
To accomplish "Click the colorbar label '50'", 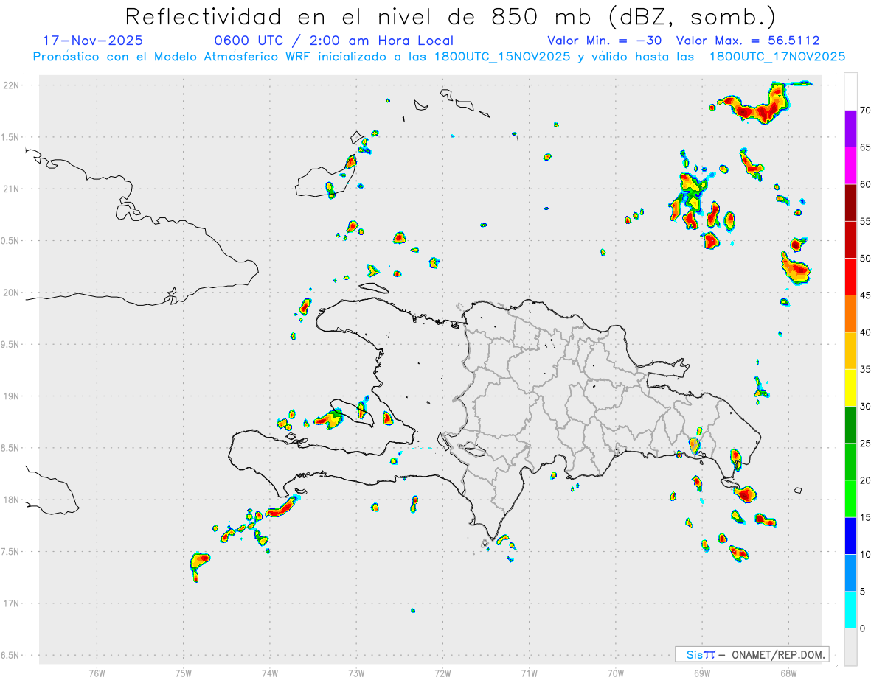I will point(866,259).
